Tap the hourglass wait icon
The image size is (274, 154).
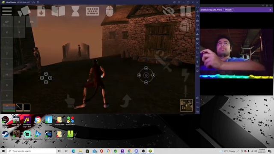tap(75, 11)
